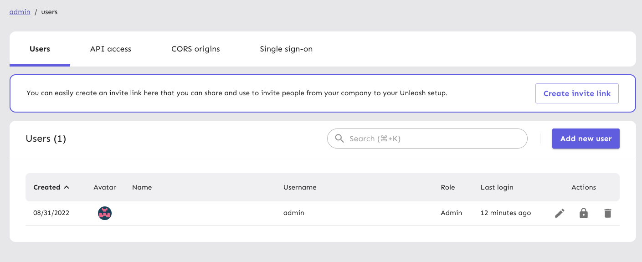Viewport: 642px width, 262px height.
Task: Edit the admin user with pencil icon
Action: tap(560, 213)
